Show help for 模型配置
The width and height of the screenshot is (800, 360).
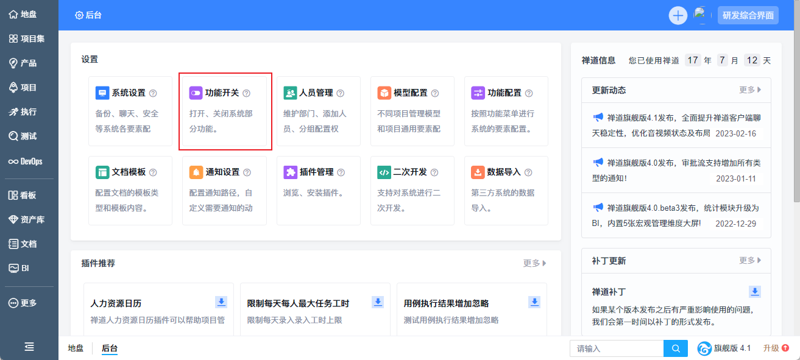click(435, 93)
